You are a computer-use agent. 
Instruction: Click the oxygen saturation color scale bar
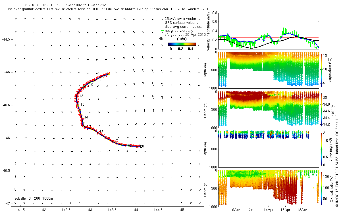point(322,188)
